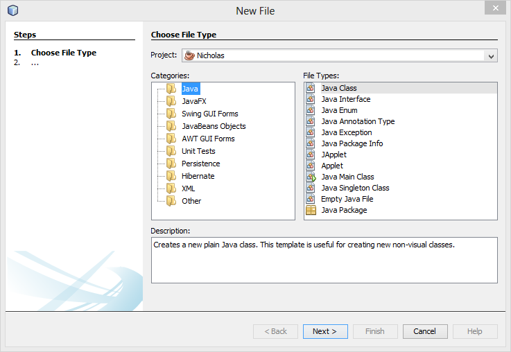This screenshot has height=352, width=511.
Task: Click the Java Class file icon
Action: [x=311, y=88]
